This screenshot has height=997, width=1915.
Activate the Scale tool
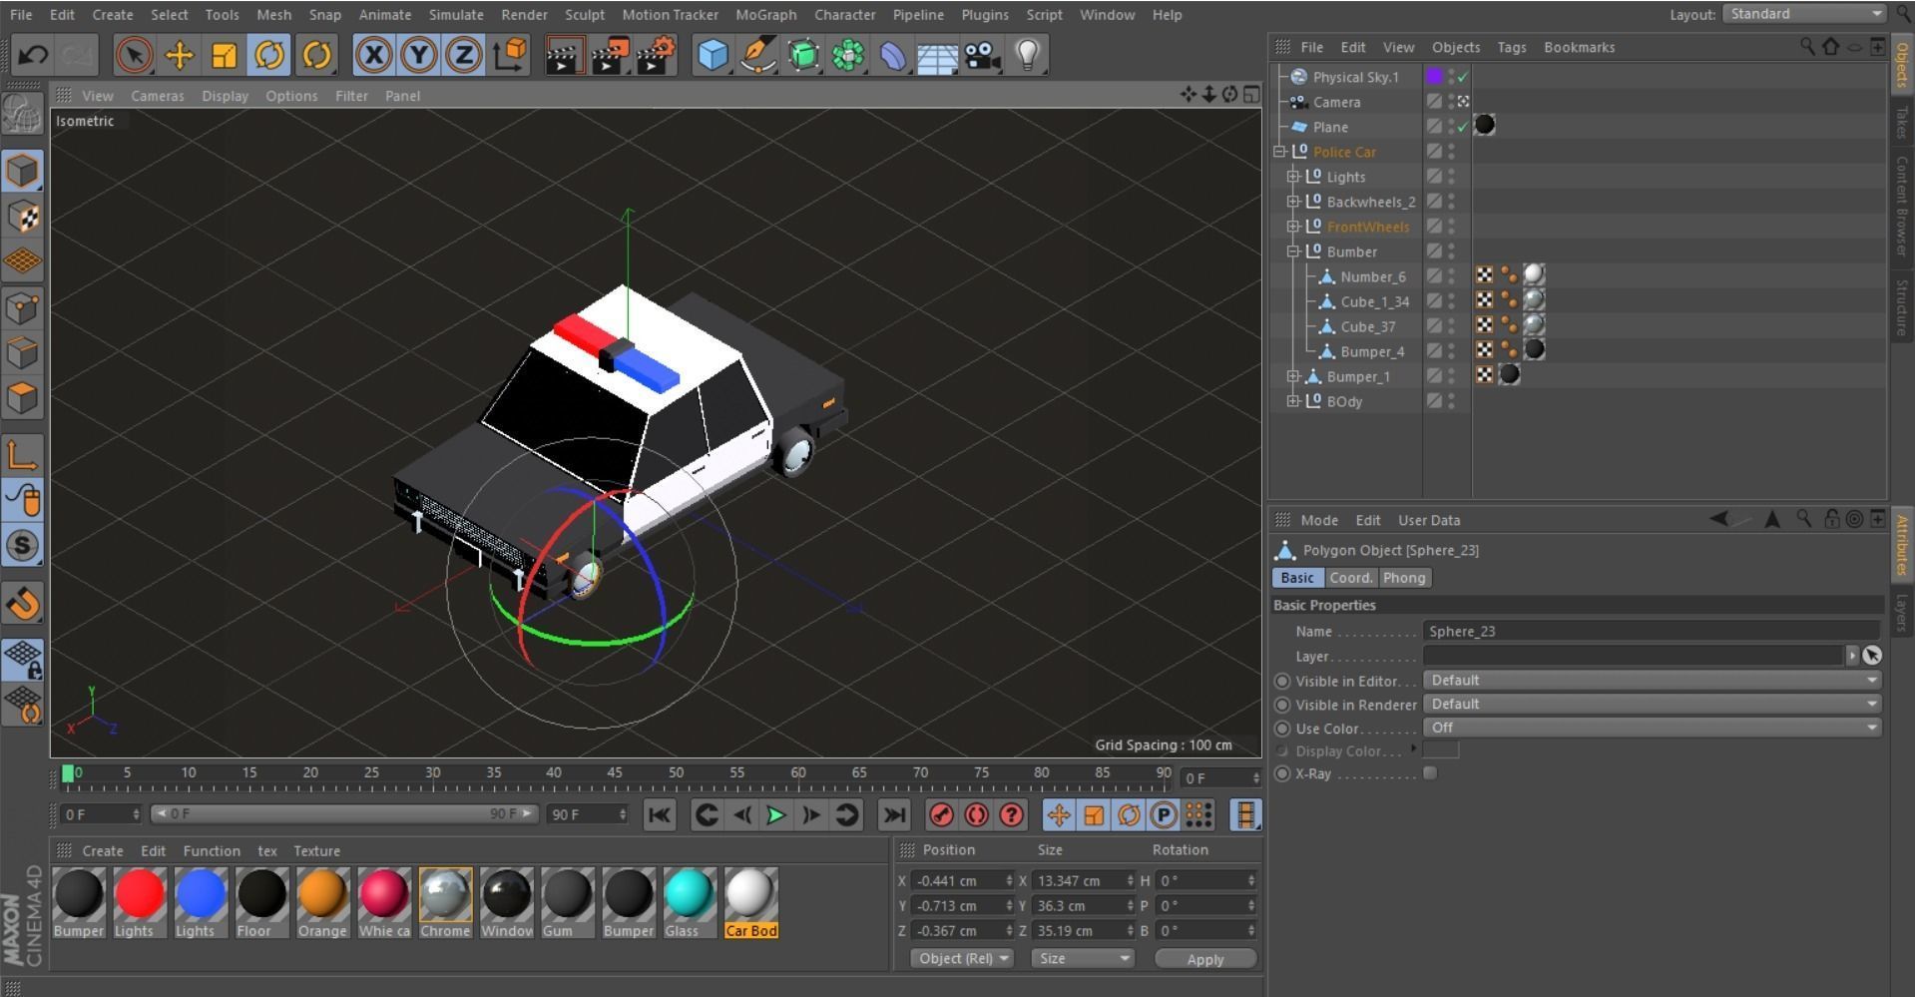pos(225,55)
